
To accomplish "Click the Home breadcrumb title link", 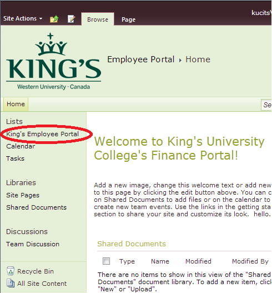I will (x=198, y=59).
